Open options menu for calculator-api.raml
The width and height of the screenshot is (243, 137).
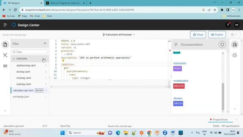[46, 91]
